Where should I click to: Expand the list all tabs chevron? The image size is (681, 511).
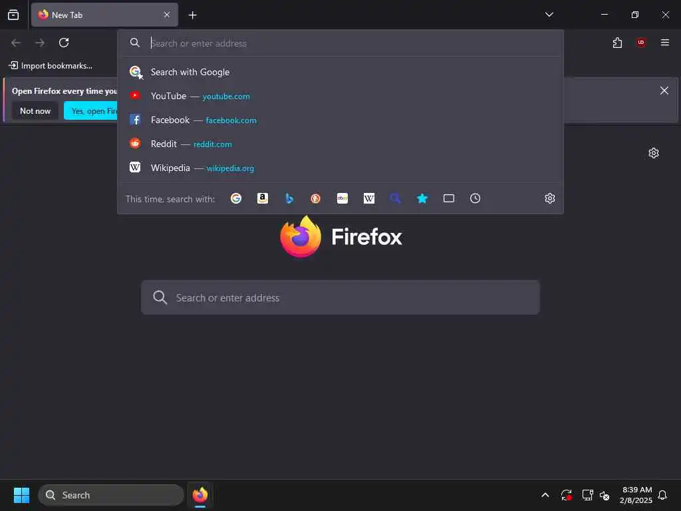[x=549, y=15]
